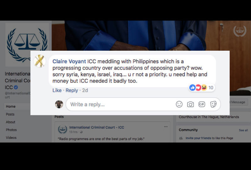251x170 pixels.
Task: Attach a photo using the camera icon
Action: pos(190,104)
